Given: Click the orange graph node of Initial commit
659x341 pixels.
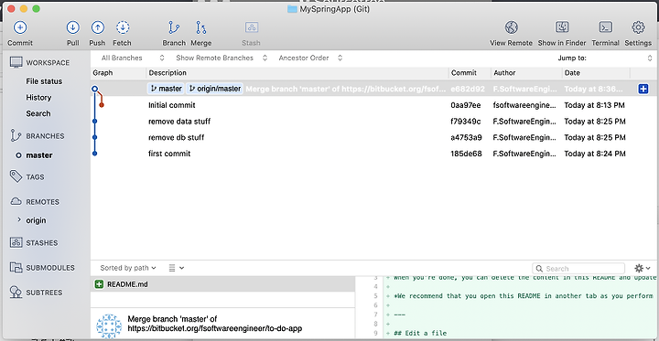Looking at the screenshot, I should 102,104.
